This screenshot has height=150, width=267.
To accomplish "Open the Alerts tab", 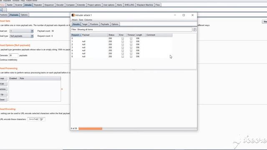I will tap(119, 5).
